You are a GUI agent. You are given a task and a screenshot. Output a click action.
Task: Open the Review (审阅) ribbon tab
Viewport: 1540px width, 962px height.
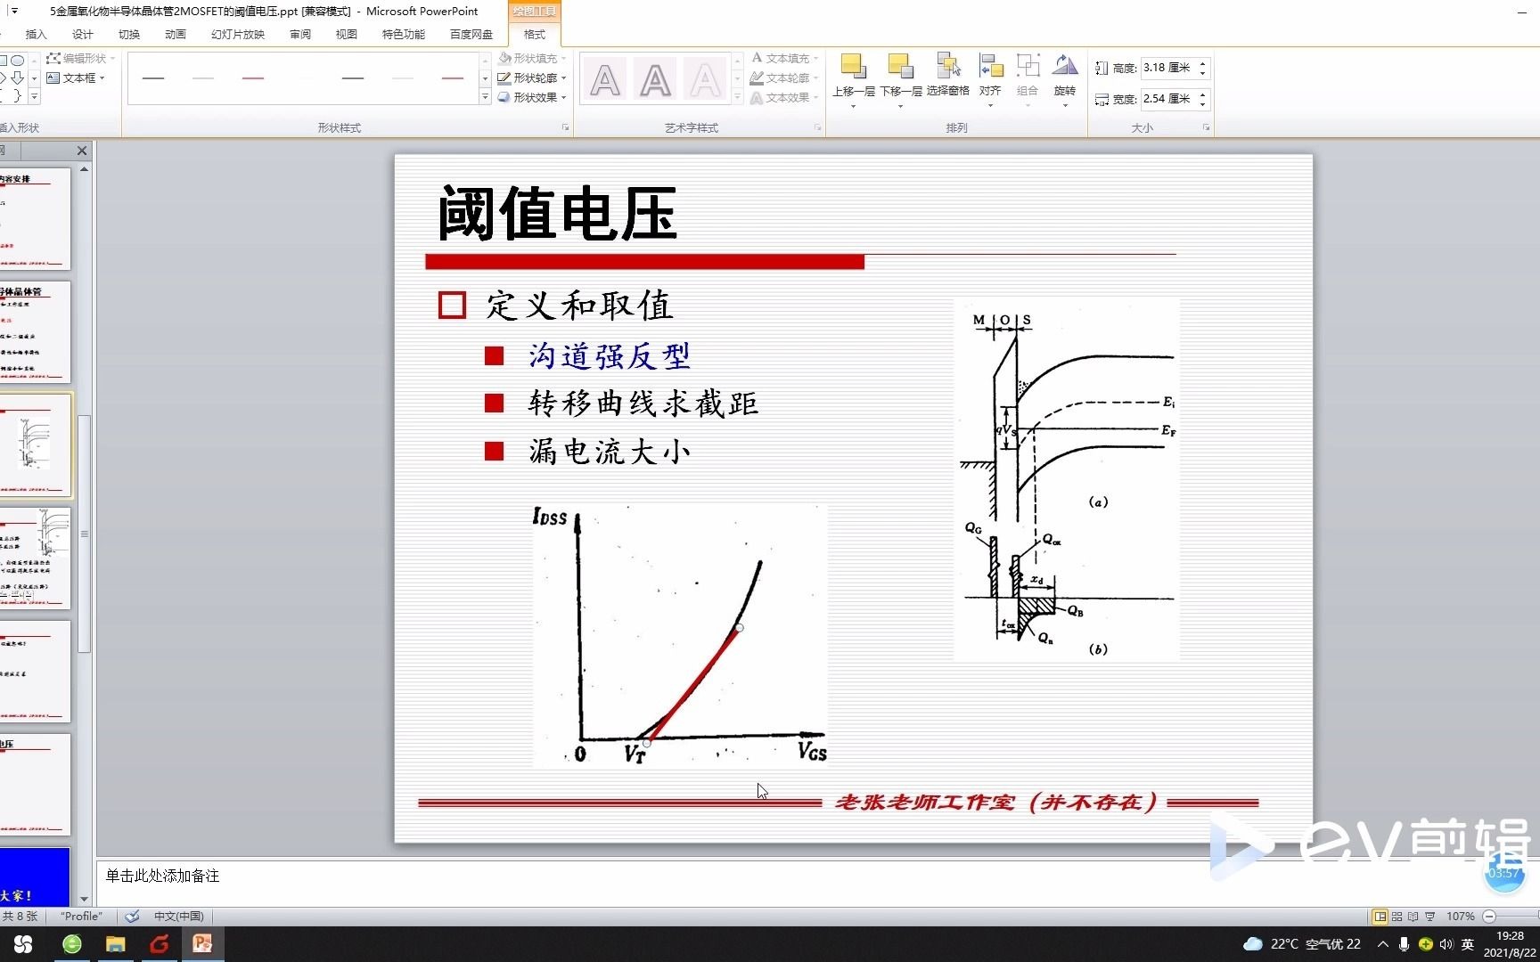click(300, 34)
